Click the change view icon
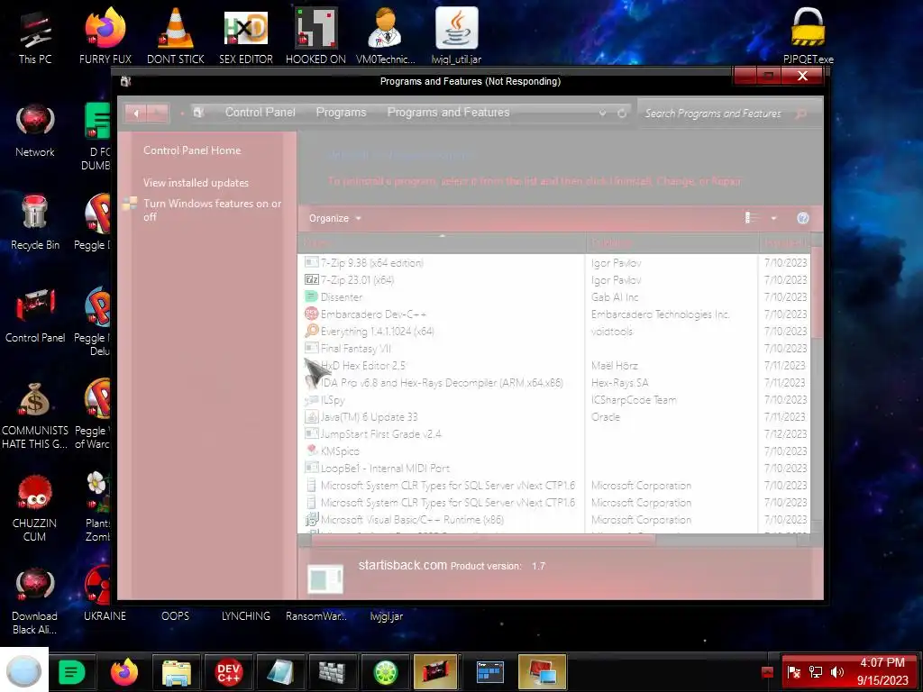This screenshot has height=692, width=923. click(751, 218)
